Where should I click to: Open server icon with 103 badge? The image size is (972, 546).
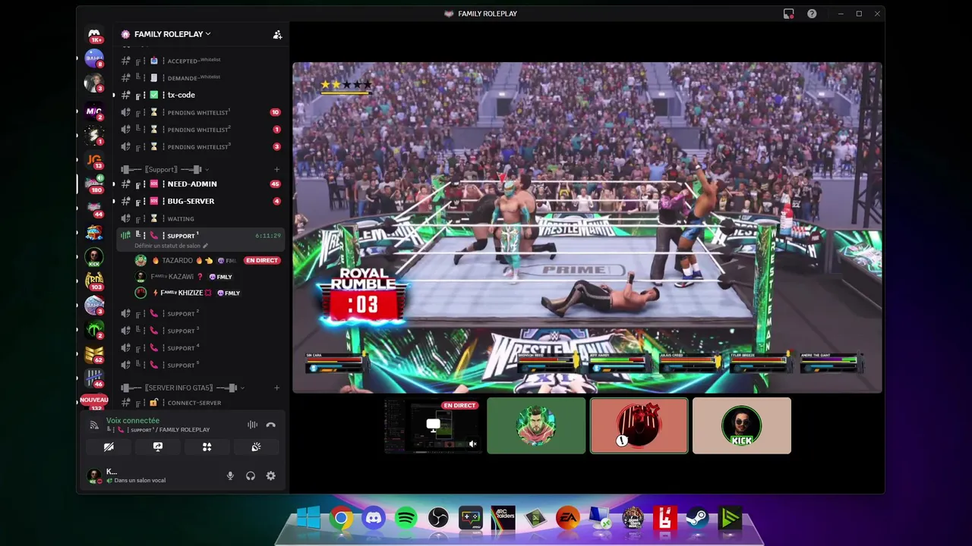pos(94,281)
